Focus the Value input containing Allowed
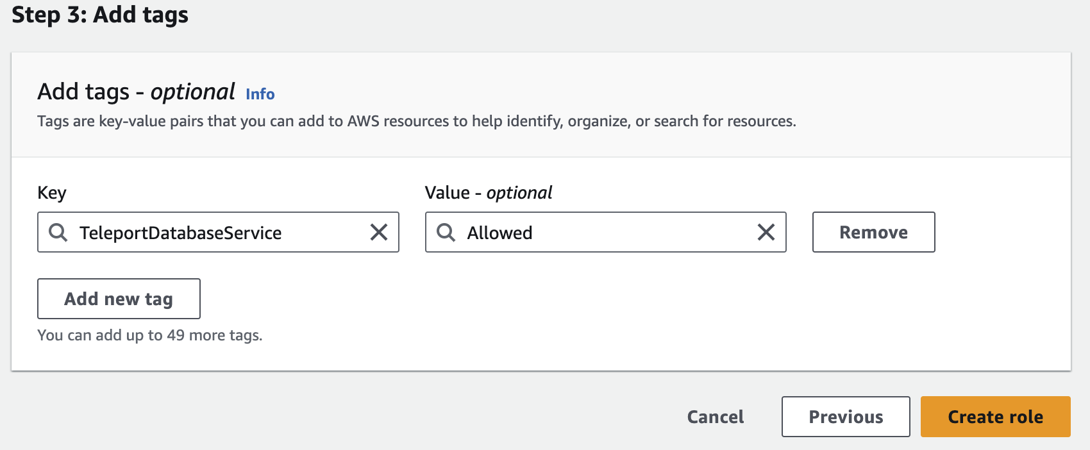This screenshot has height=450, width=1090. 603,233
